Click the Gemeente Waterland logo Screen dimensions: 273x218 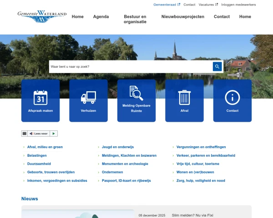click(42, 17)
